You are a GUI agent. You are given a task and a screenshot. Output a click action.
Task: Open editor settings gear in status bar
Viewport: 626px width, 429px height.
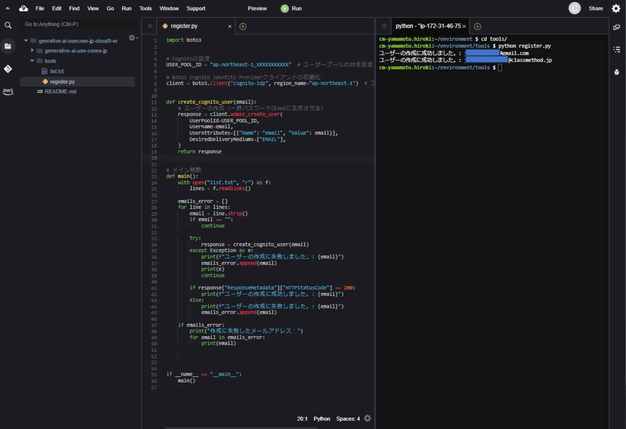pyautogui.click(x=368, y=418)
